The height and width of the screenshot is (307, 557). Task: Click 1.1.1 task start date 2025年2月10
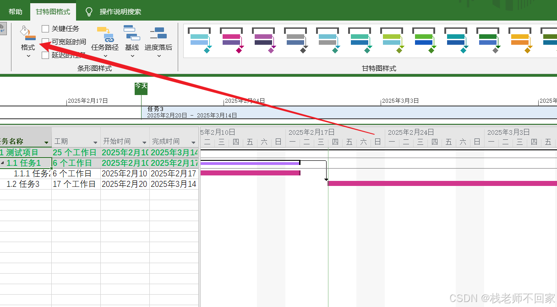(125, 174)
